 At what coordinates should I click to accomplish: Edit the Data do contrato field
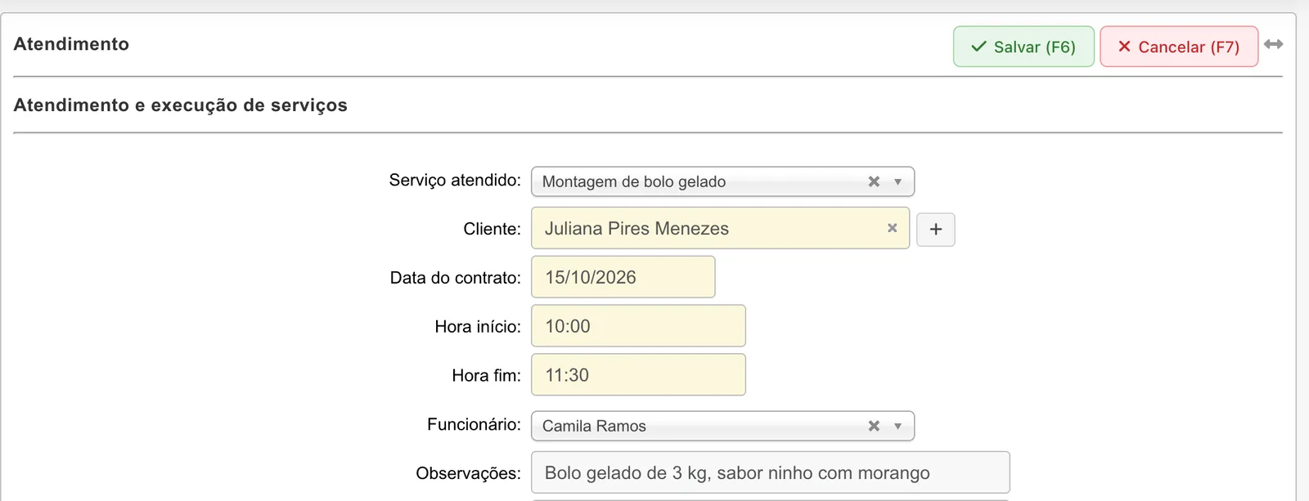(623, 277)
